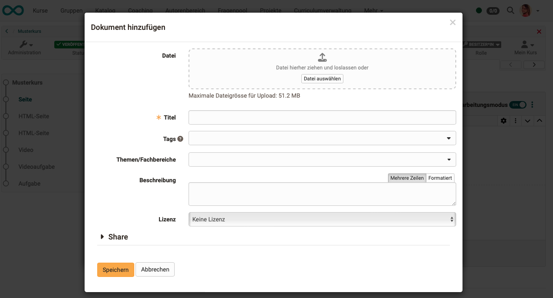Click the Administration wrench icon
This screenshot has height=298, width=553.
click(24, 44)
